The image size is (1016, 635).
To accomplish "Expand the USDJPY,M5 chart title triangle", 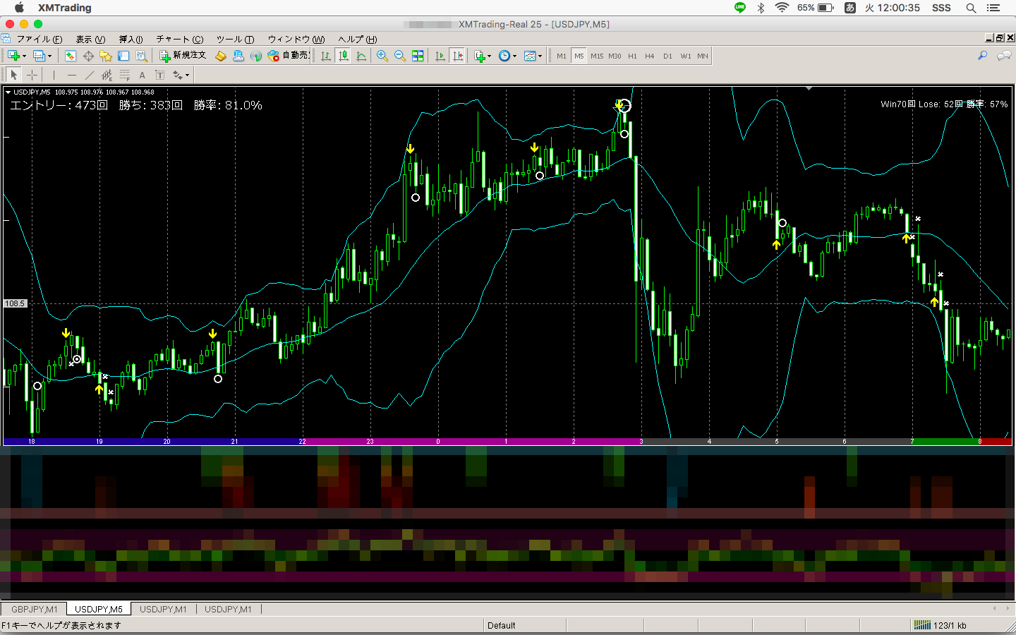I will [8, 92].
